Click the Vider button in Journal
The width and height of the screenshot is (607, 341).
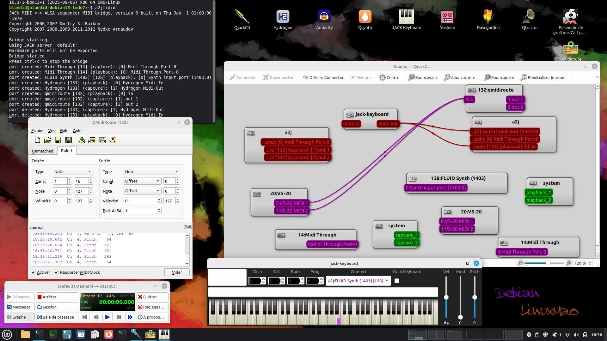tap(177, 272)
